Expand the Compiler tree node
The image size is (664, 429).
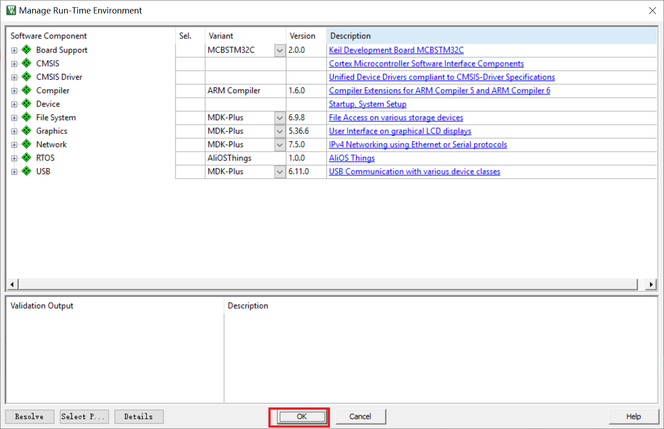coord(14,91)
